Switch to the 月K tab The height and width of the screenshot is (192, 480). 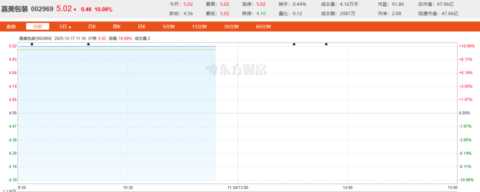pyautogui.click(x=141, y=27)
